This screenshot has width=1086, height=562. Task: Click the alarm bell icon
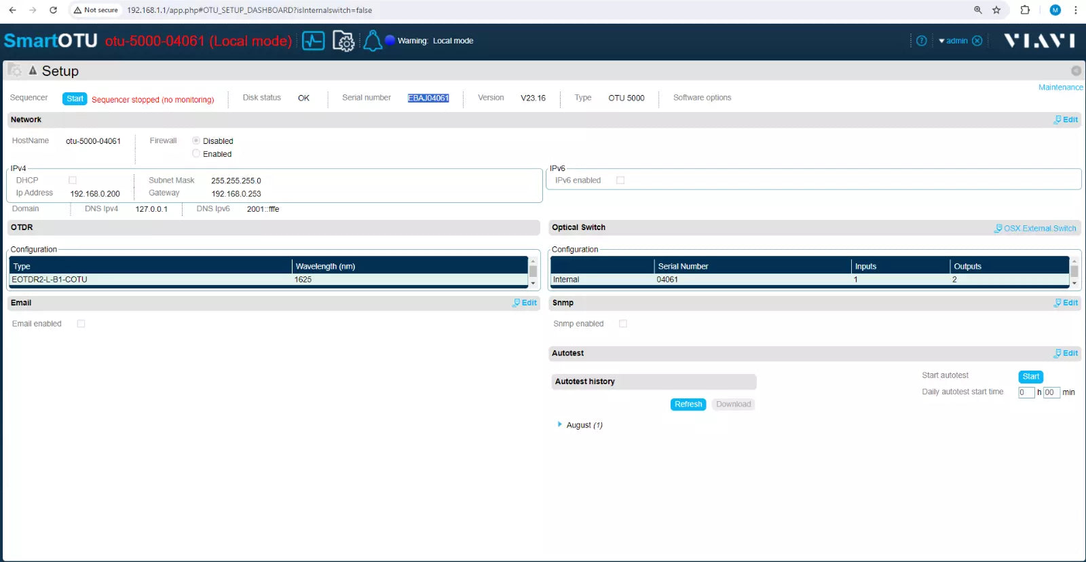(x=372, y=41)
